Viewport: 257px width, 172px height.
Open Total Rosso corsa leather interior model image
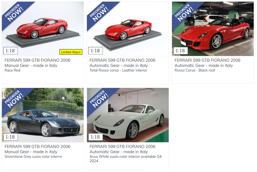(128, 29)
